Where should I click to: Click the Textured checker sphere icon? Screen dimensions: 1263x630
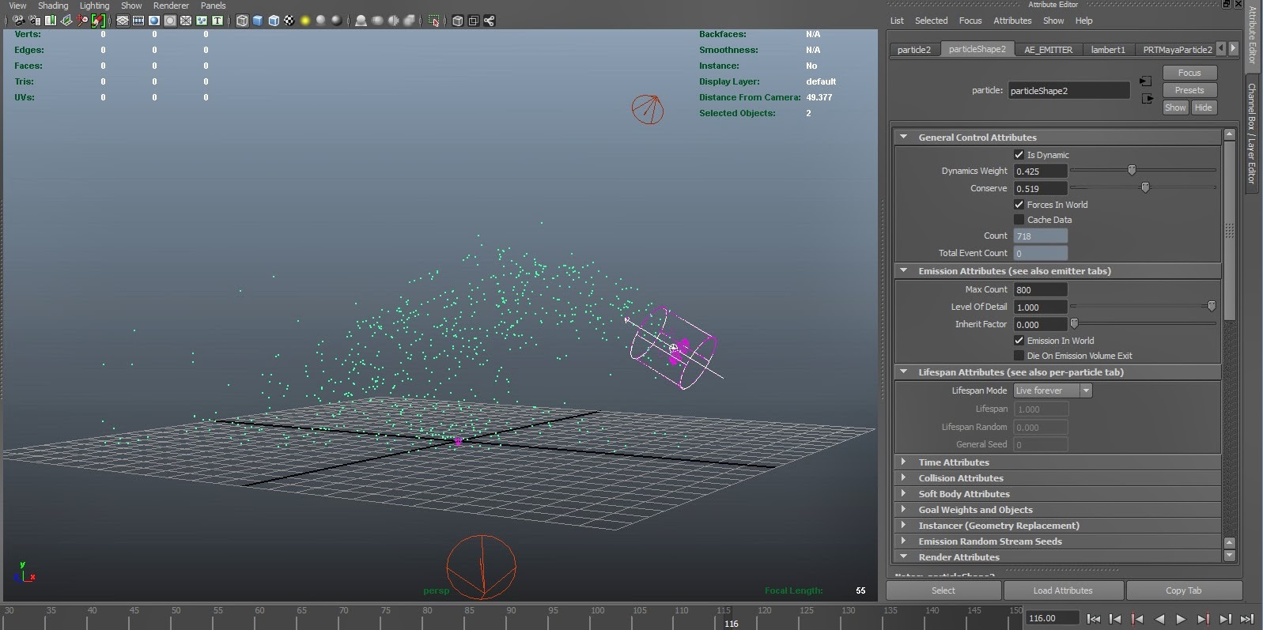(x=289, y=21)
